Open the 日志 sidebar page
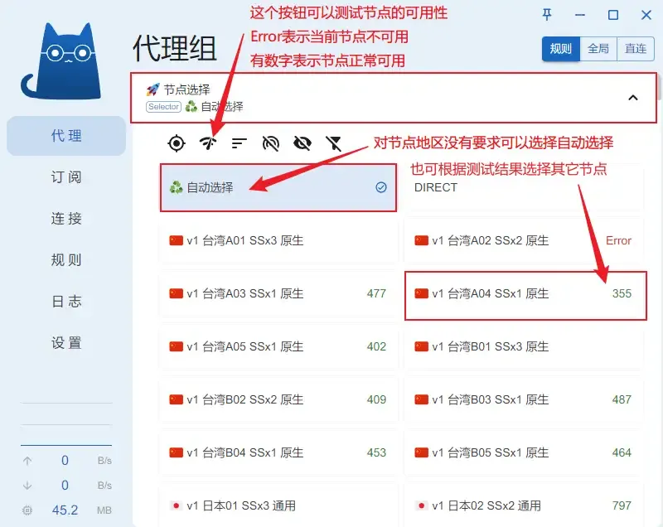The image size is (663, 527). pyautogui.click(x=66, y=302)
